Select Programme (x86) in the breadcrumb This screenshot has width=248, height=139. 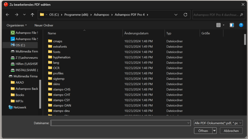point(76,15)
